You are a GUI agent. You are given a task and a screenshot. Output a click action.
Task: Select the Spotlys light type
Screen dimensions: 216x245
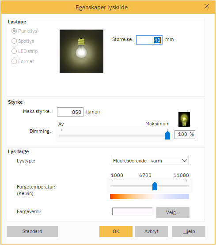(14, 41)
